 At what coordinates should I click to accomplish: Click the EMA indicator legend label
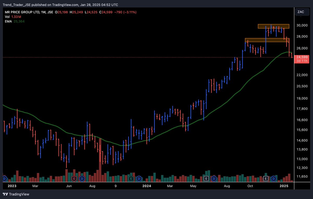8,21
